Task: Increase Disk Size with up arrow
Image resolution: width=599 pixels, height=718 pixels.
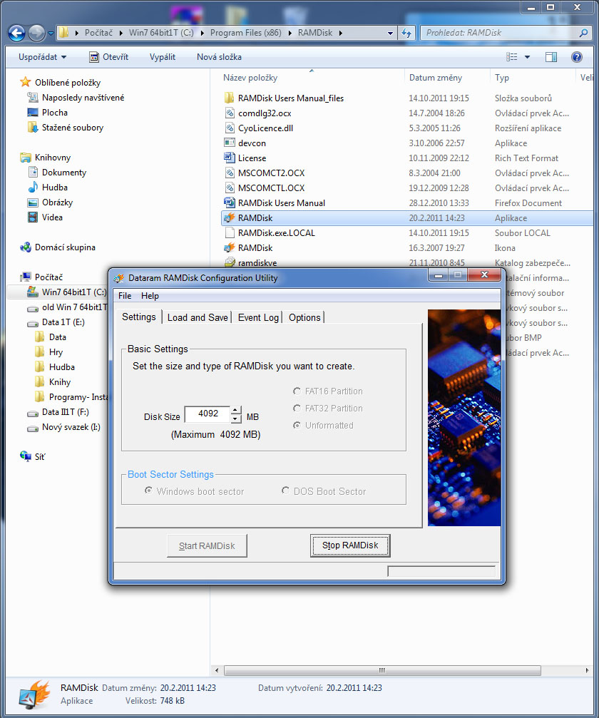Action: point(236,410)
